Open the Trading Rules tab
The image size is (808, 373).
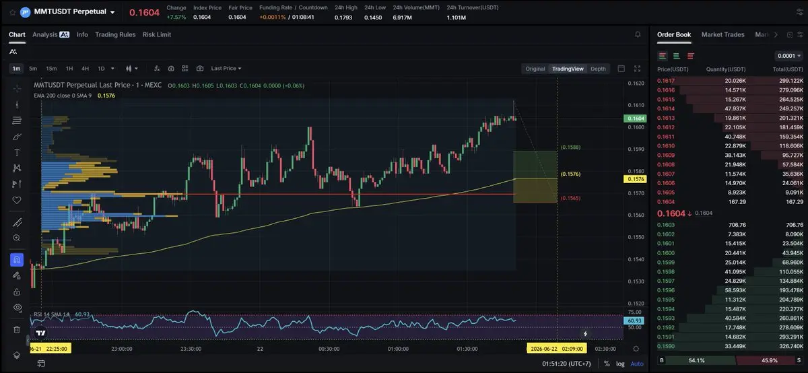click(115, 34)
